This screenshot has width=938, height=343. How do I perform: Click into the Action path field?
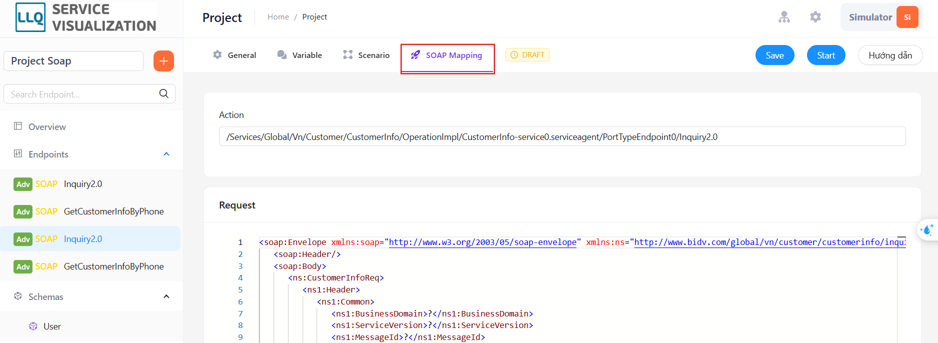(562, 136)
